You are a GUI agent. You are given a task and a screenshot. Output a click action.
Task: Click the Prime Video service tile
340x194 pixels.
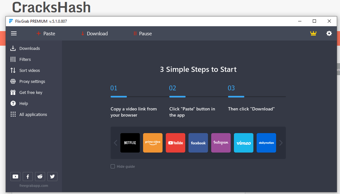pos(153,143)
